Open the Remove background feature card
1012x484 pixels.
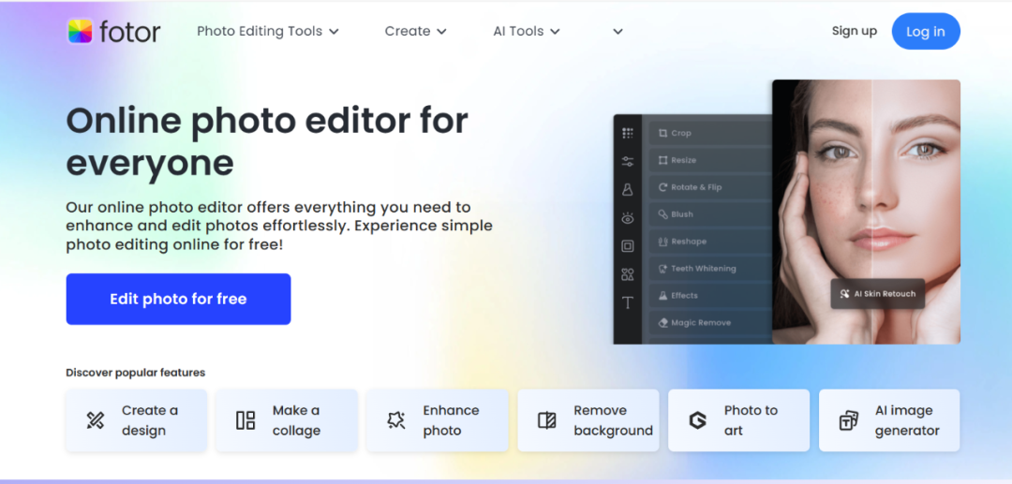tap(588, 420)
